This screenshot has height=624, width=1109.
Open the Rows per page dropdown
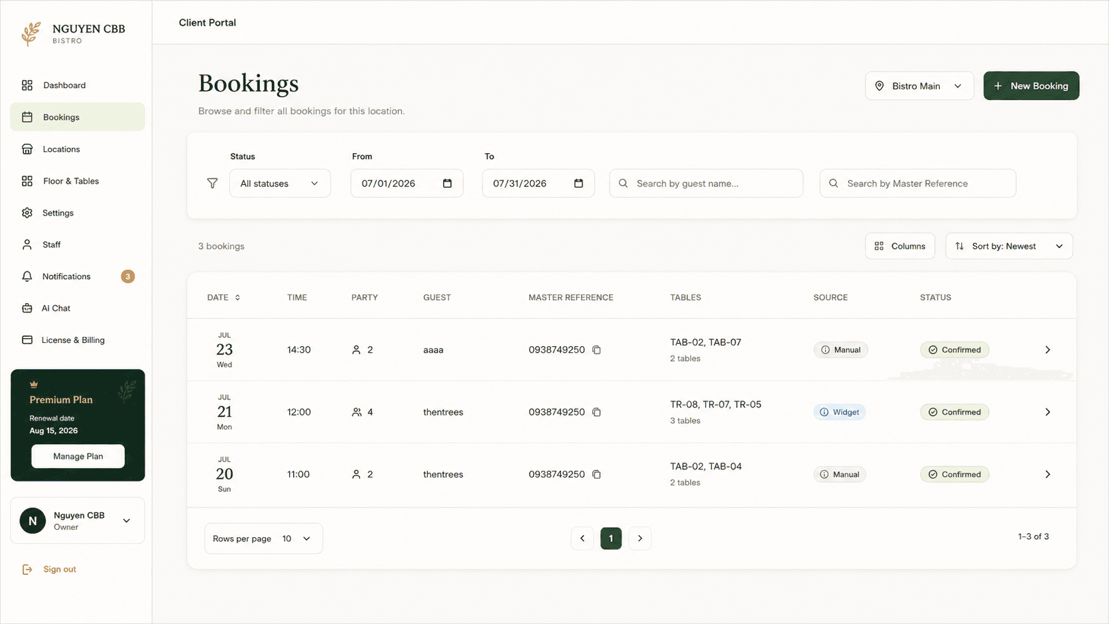[263, 538]
